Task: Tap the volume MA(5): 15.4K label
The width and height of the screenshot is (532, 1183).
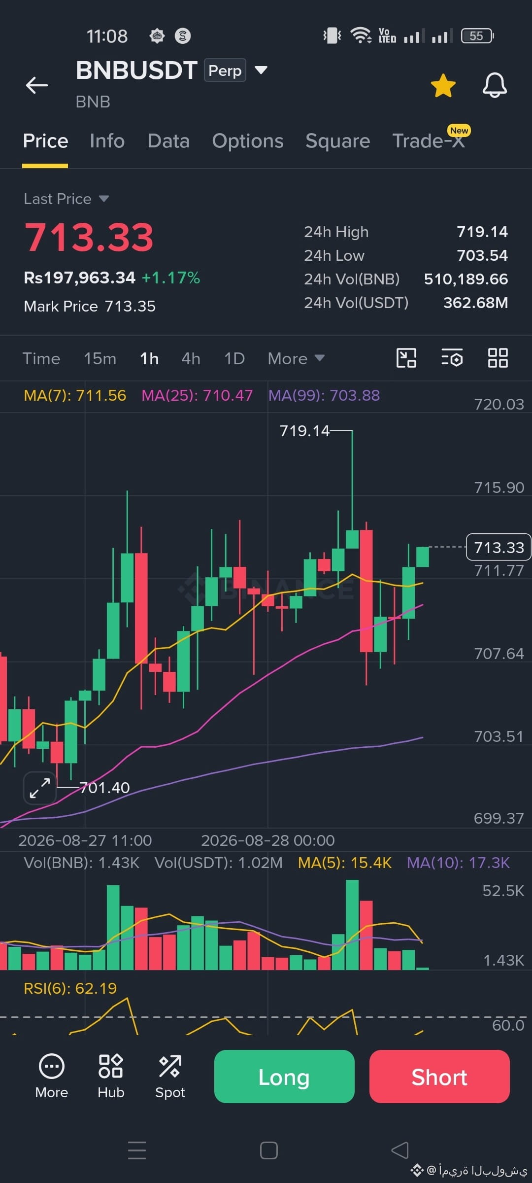Action: point(345,863)
